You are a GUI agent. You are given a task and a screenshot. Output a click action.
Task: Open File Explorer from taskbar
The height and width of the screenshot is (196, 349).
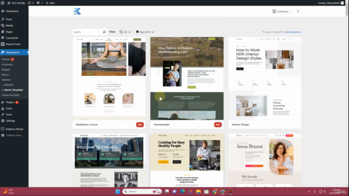(198, 192)
